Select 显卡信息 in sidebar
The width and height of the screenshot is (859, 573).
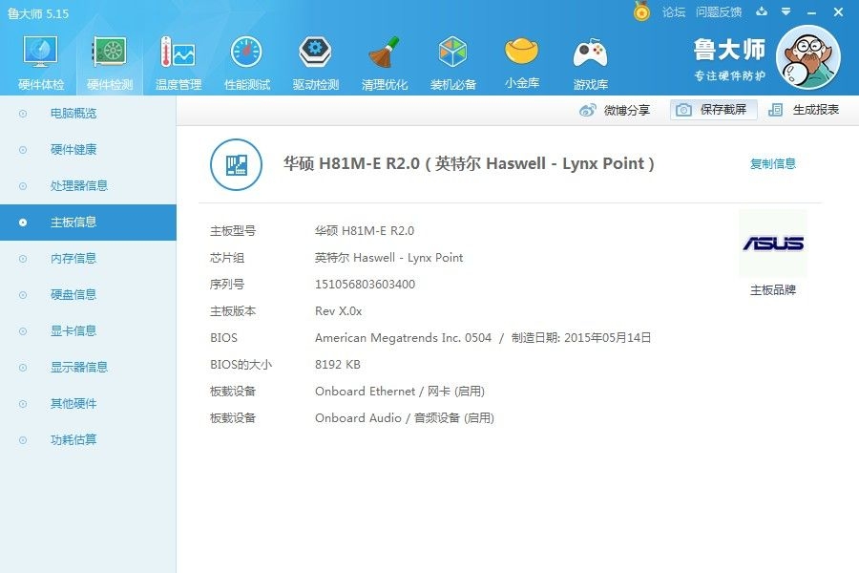pyautogui.click(x=88, y=330)
